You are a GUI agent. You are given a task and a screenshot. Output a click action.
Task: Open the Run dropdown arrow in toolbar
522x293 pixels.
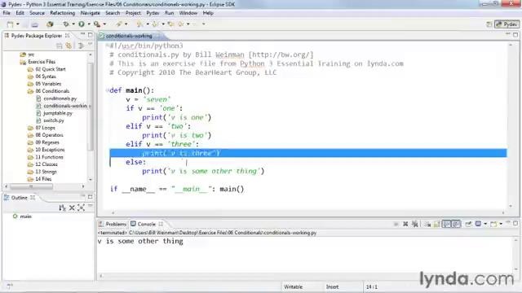(89, 24)
